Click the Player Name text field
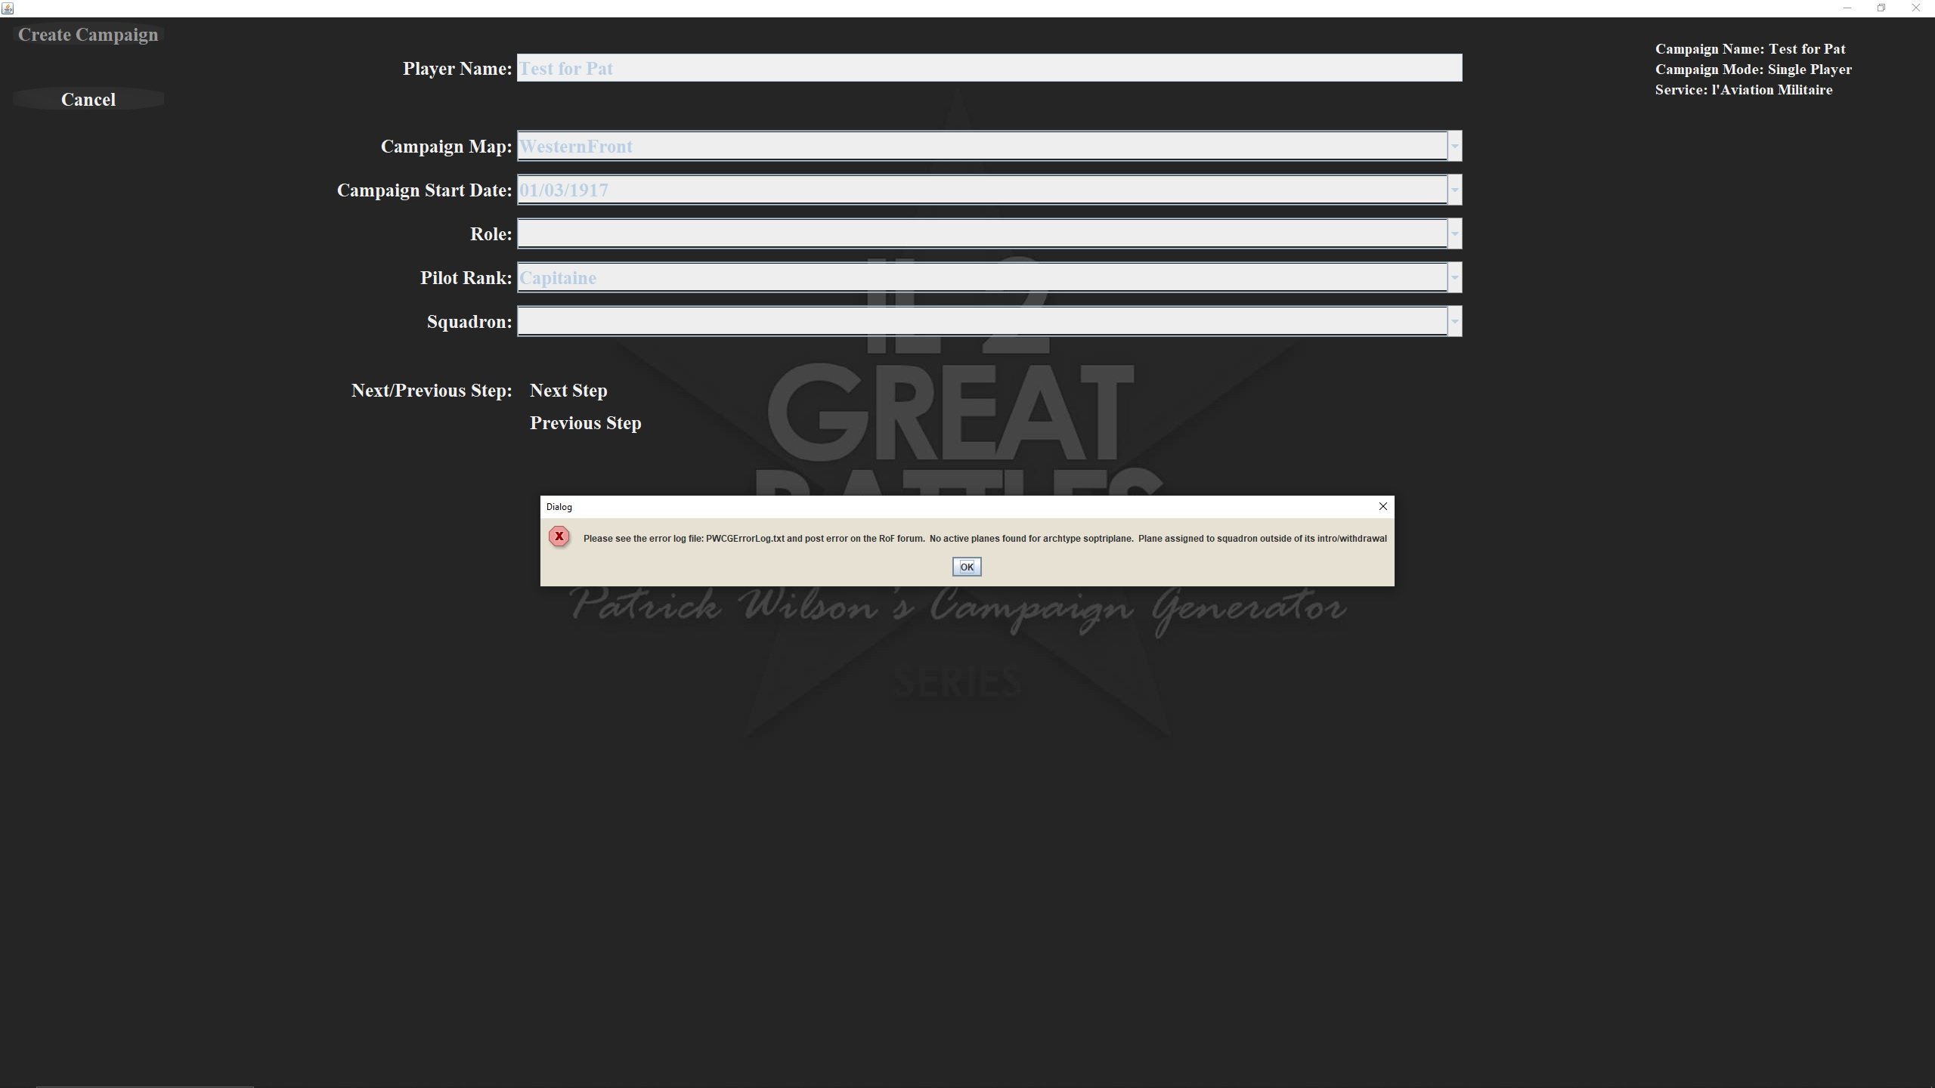 [x=989, y=68]
